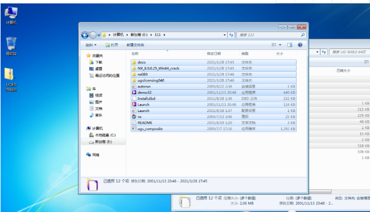Select the ugslicensing040 folder

[x=213, y=80]
